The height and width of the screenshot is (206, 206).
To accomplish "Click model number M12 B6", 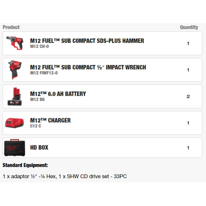I will coord(37,99).
